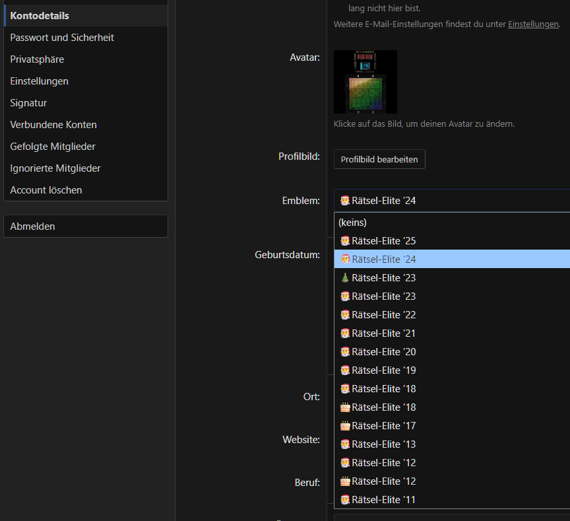Choose Rätsel-Elite '11 emblem
Screen dimensions: 570x521
coord(452,500)
